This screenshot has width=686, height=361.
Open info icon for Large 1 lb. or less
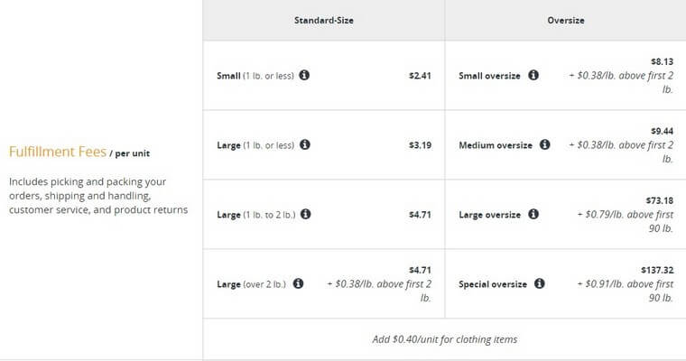(x=305, y=144)
